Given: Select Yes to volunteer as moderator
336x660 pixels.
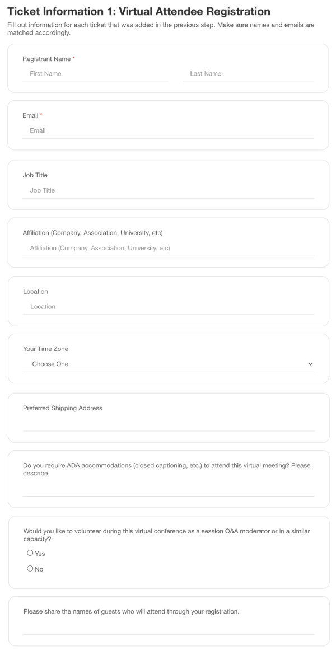Looking at the screenshot, I should 30,553.
